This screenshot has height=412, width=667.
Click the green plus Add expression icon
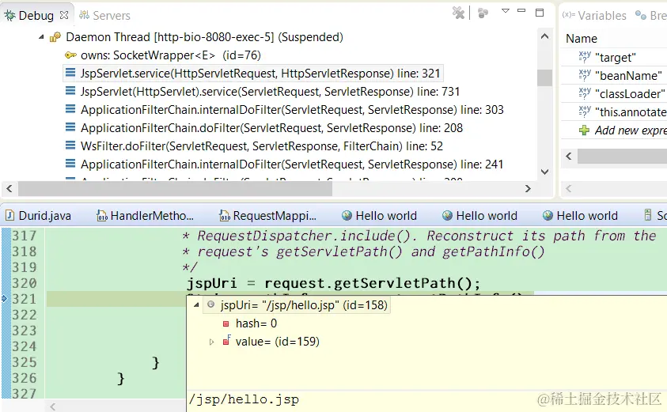(x=585, y=130)
